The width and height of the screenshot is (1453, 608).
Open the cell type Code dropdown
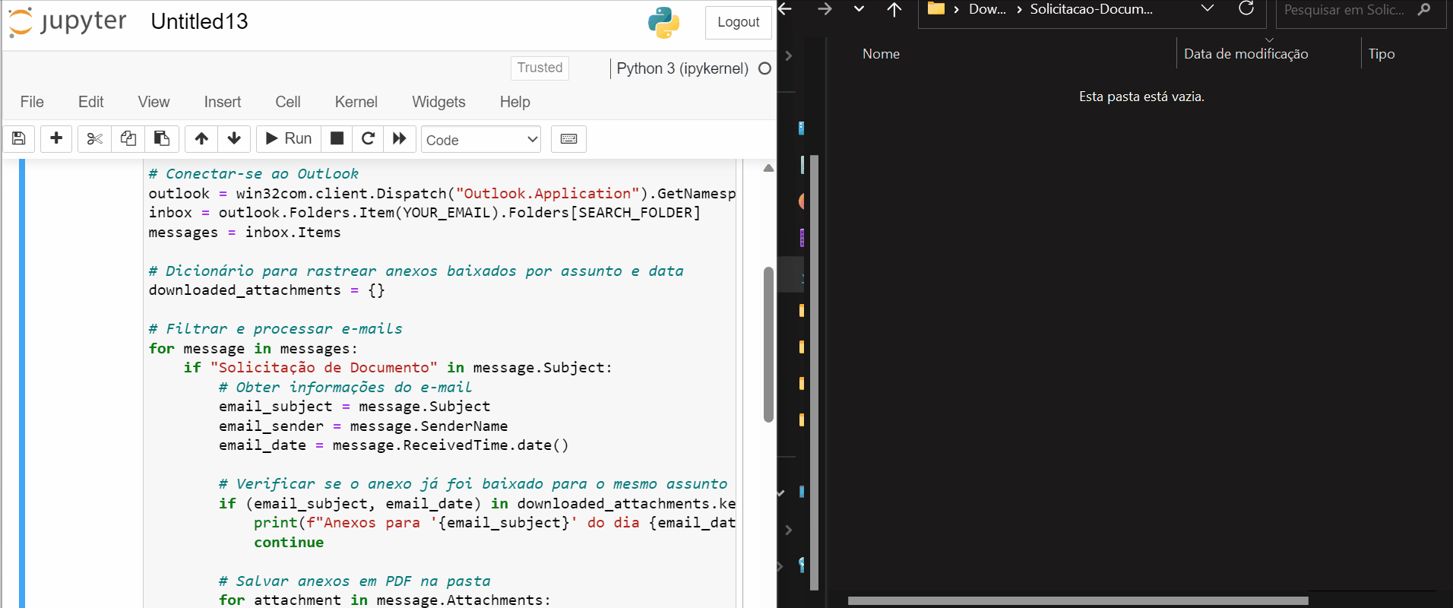[481, 139]
